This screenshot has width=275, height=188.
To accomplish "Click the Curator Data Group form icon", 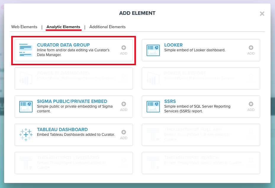I will (x=25, y=50).
